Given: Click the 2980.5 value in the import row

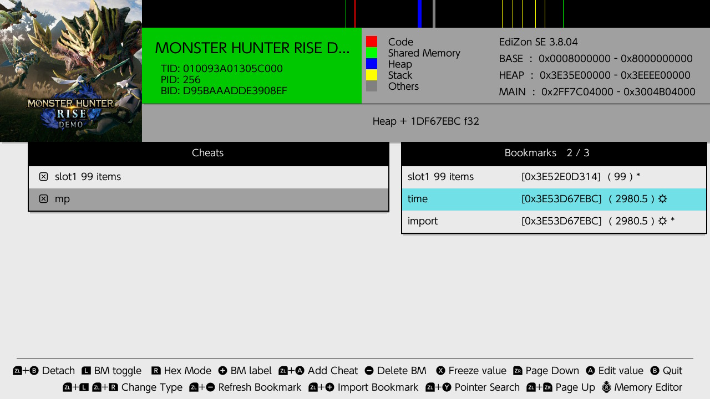Looking at the screenshot, I should (x=632, y=221).
